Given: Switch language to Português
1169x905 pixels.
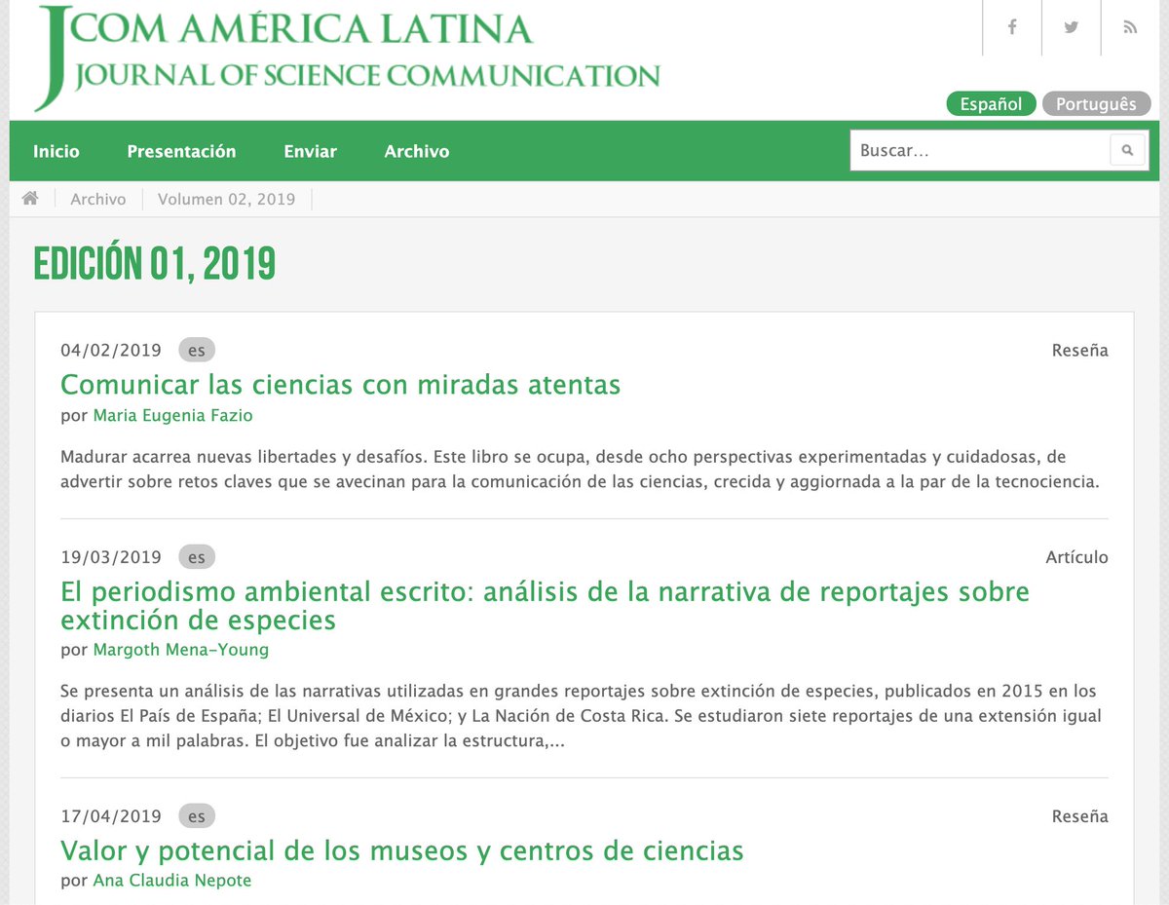Looking at the screenshot, I should [x=1096, y=104].
